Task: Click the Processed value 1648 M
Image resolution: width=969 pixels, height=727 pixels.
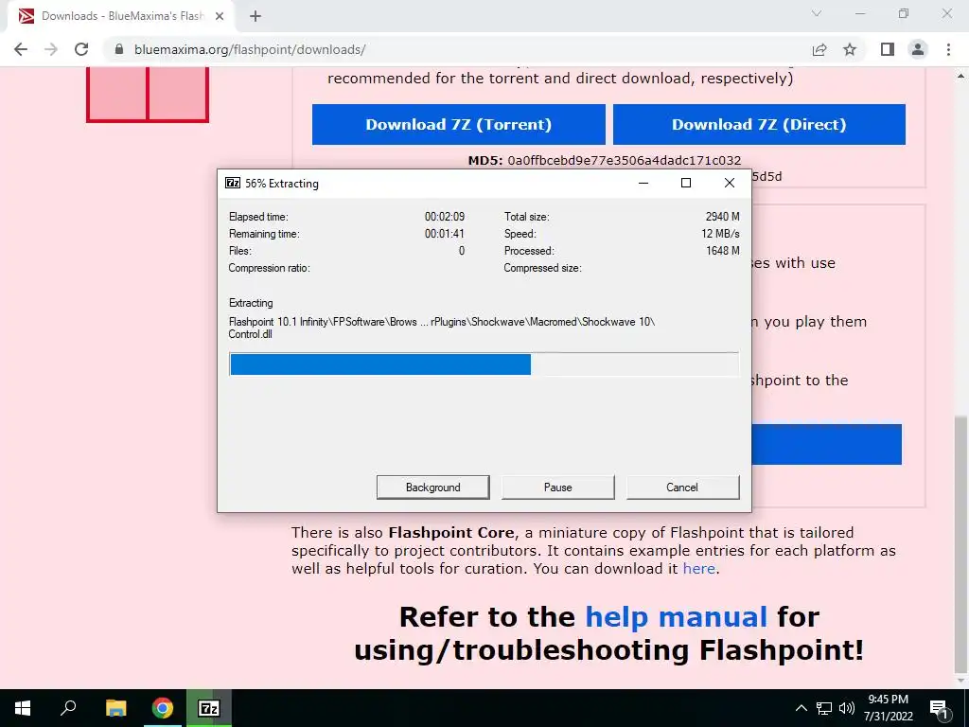Action: coord(722,251)
